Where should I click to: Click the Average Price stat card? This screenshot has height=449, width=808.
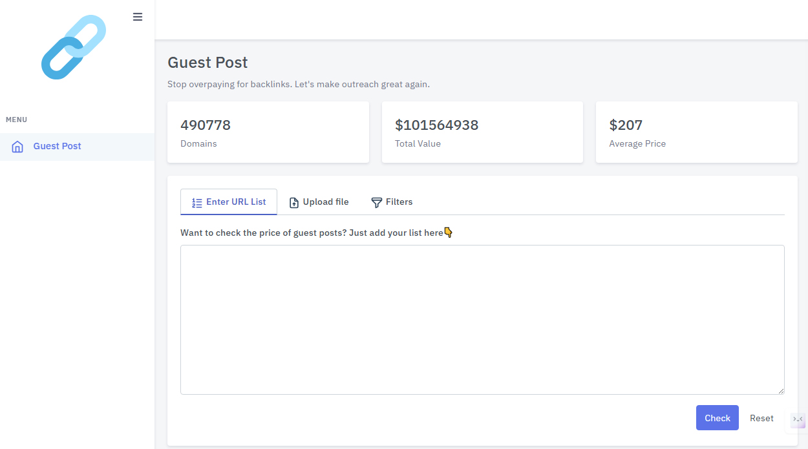pos(696,132)
